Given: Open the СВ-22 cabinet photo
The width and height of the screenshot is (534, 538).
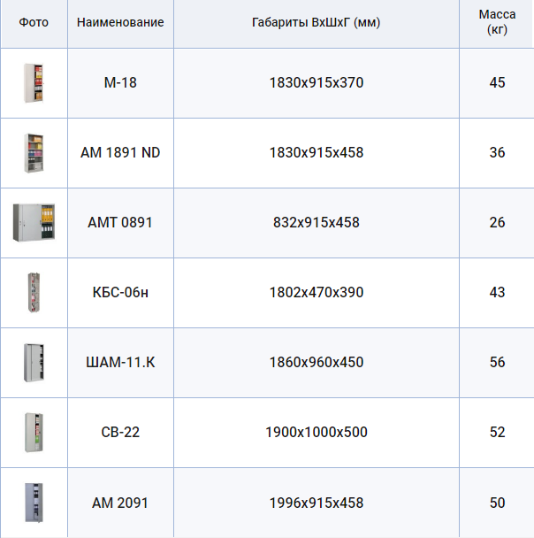Looking at the screenshot, I should 33,432.
